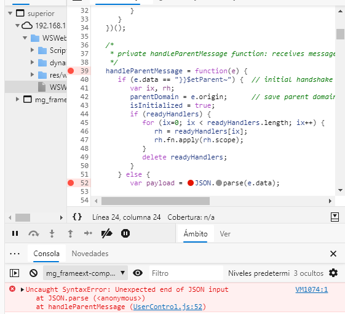
Task: Clear the console with the ban icon
Action: pos(33,273)
